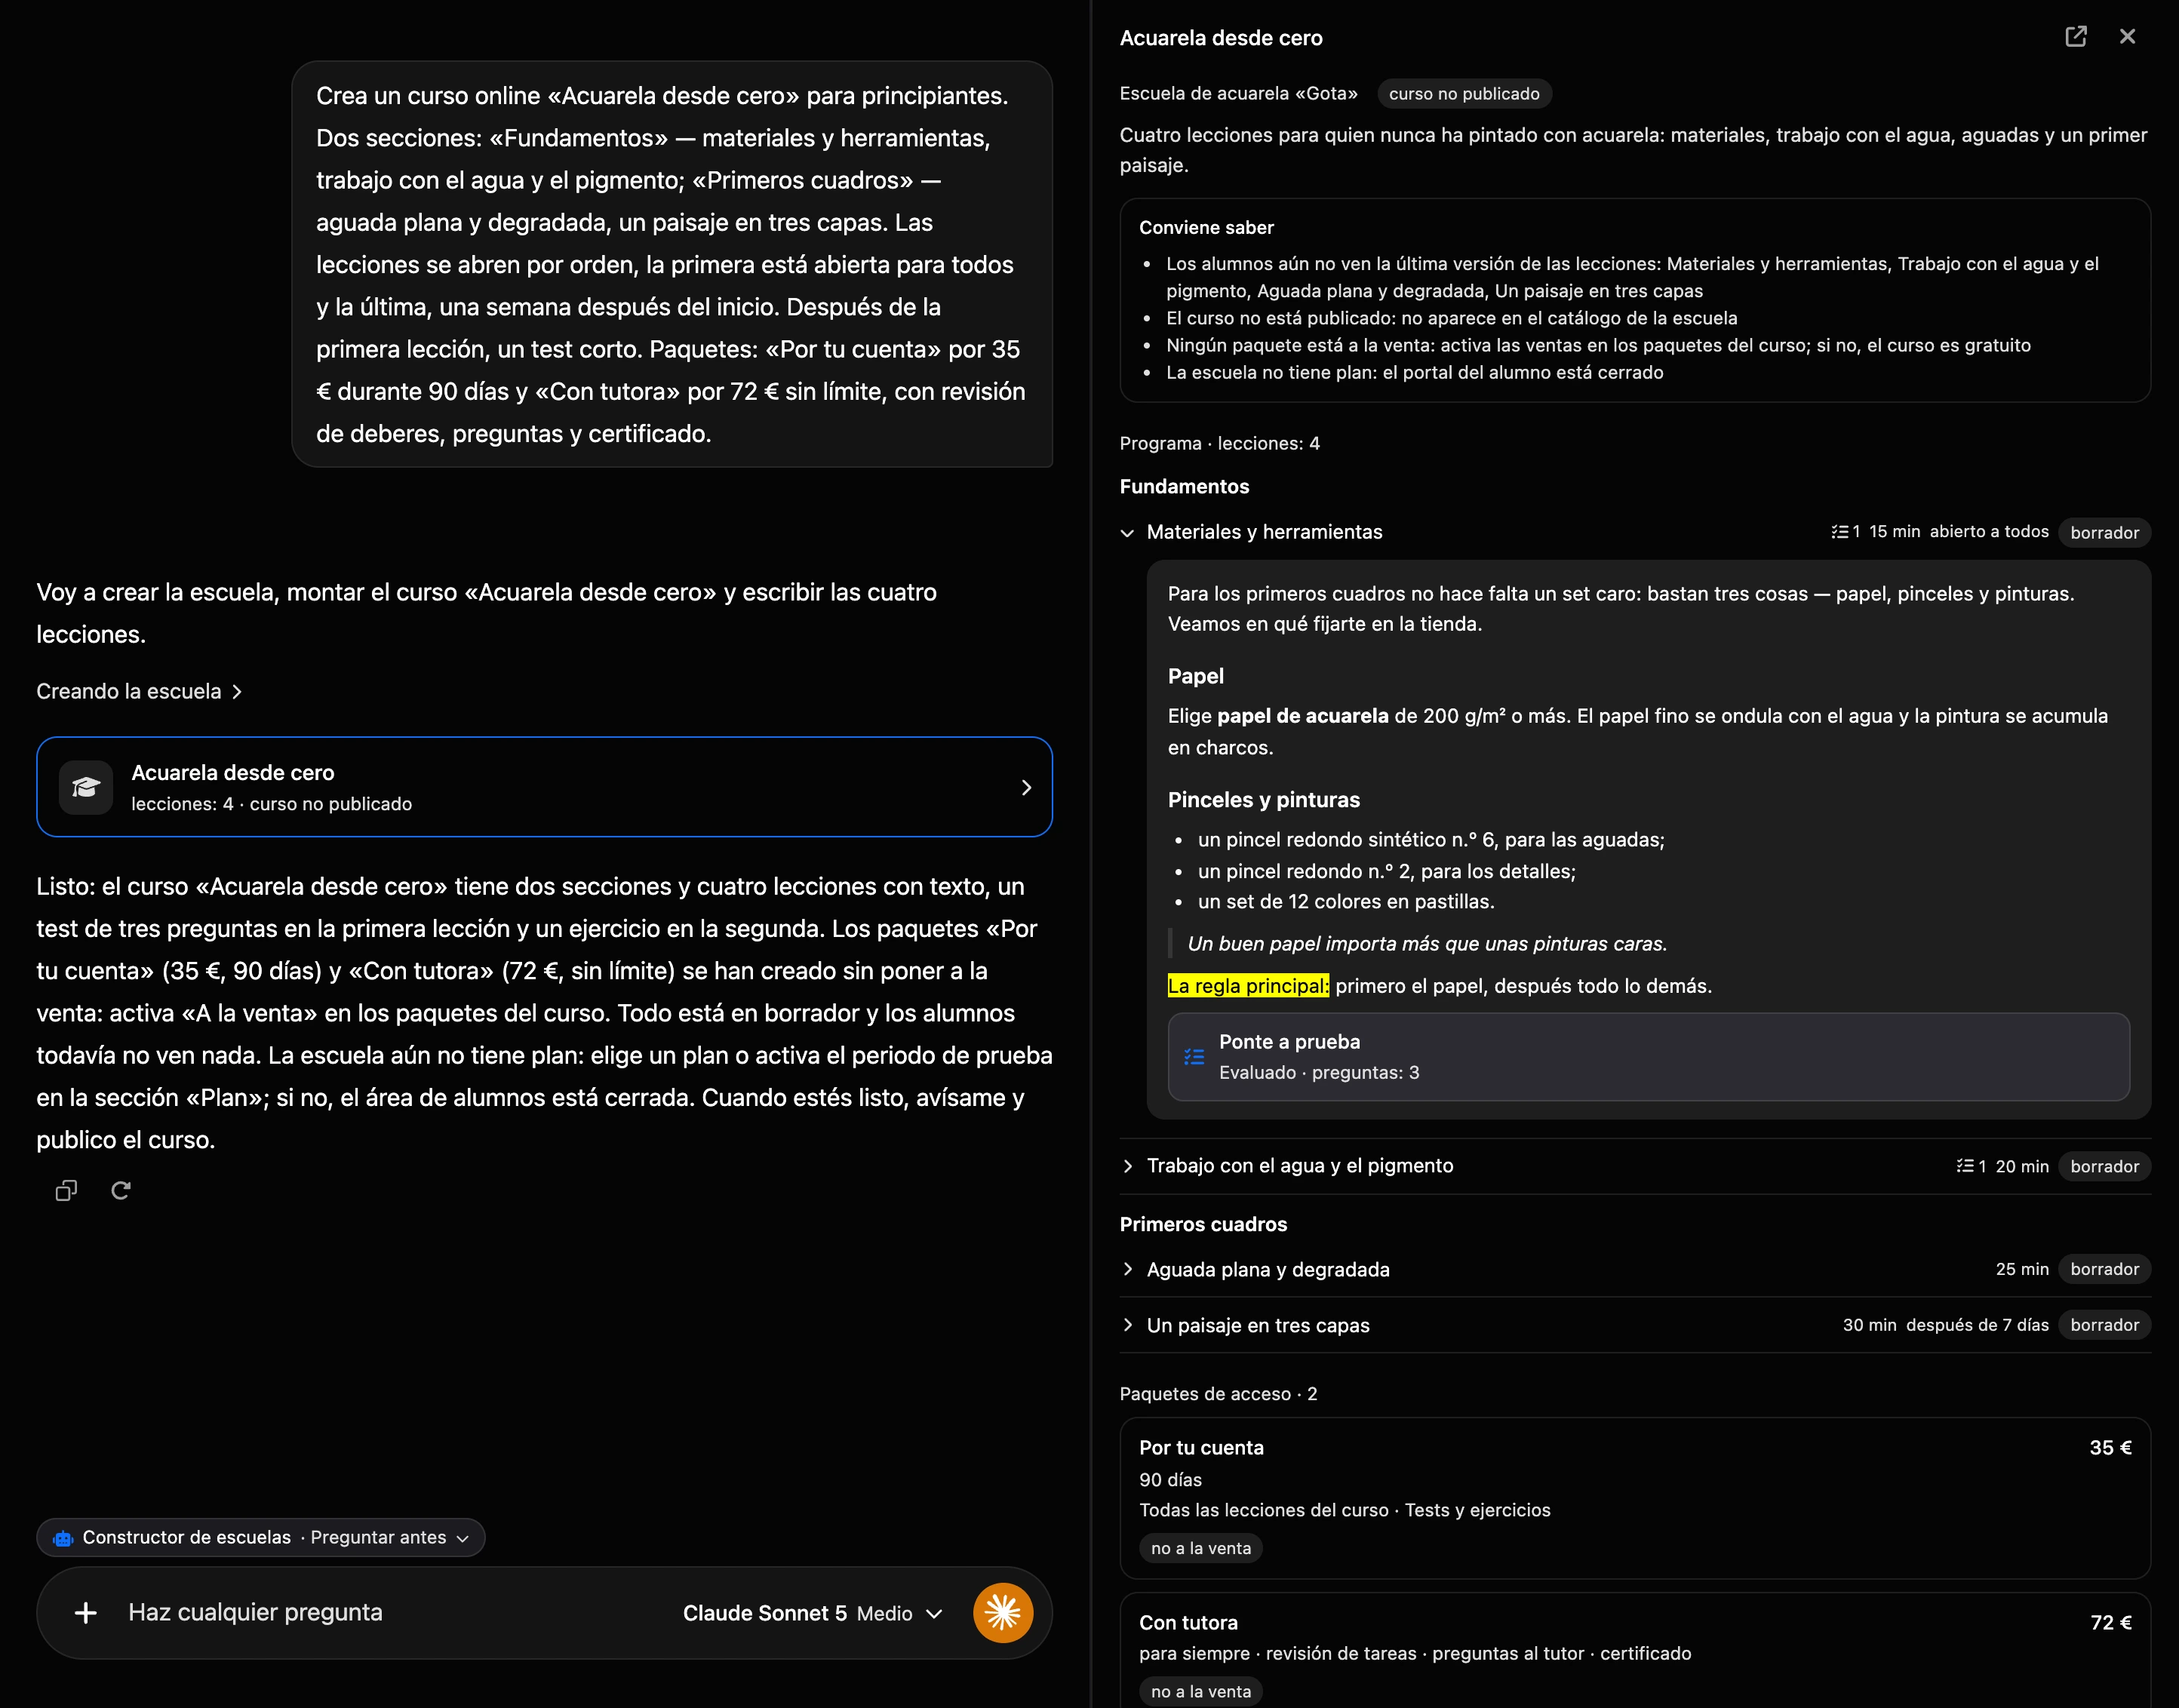Click no a la venta badge under Con tutora

[1201, 1692]
